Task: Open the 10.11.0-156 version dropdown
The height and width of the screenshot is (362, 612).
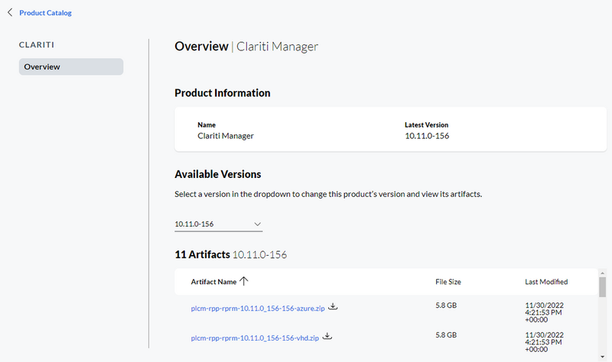Action: point(218,224)
